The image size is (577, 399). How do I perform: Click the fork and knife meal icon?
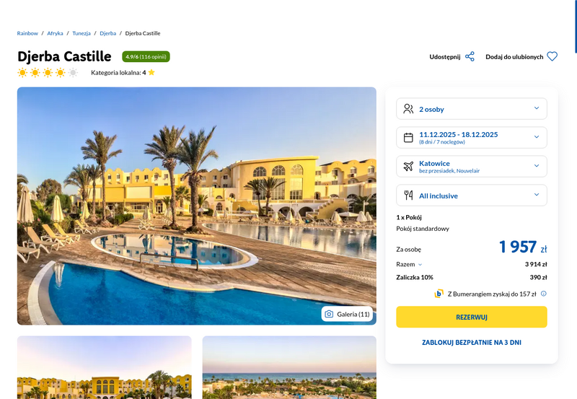pos(408,195)
